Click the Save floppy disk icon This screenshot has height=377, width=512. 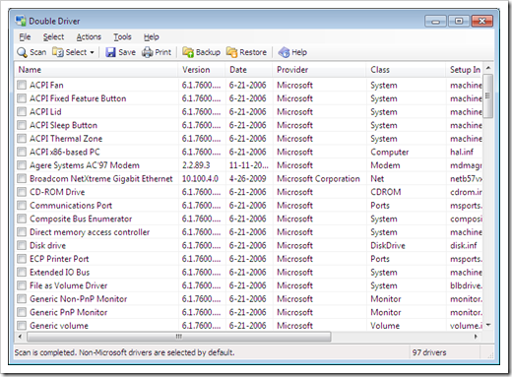110,52
